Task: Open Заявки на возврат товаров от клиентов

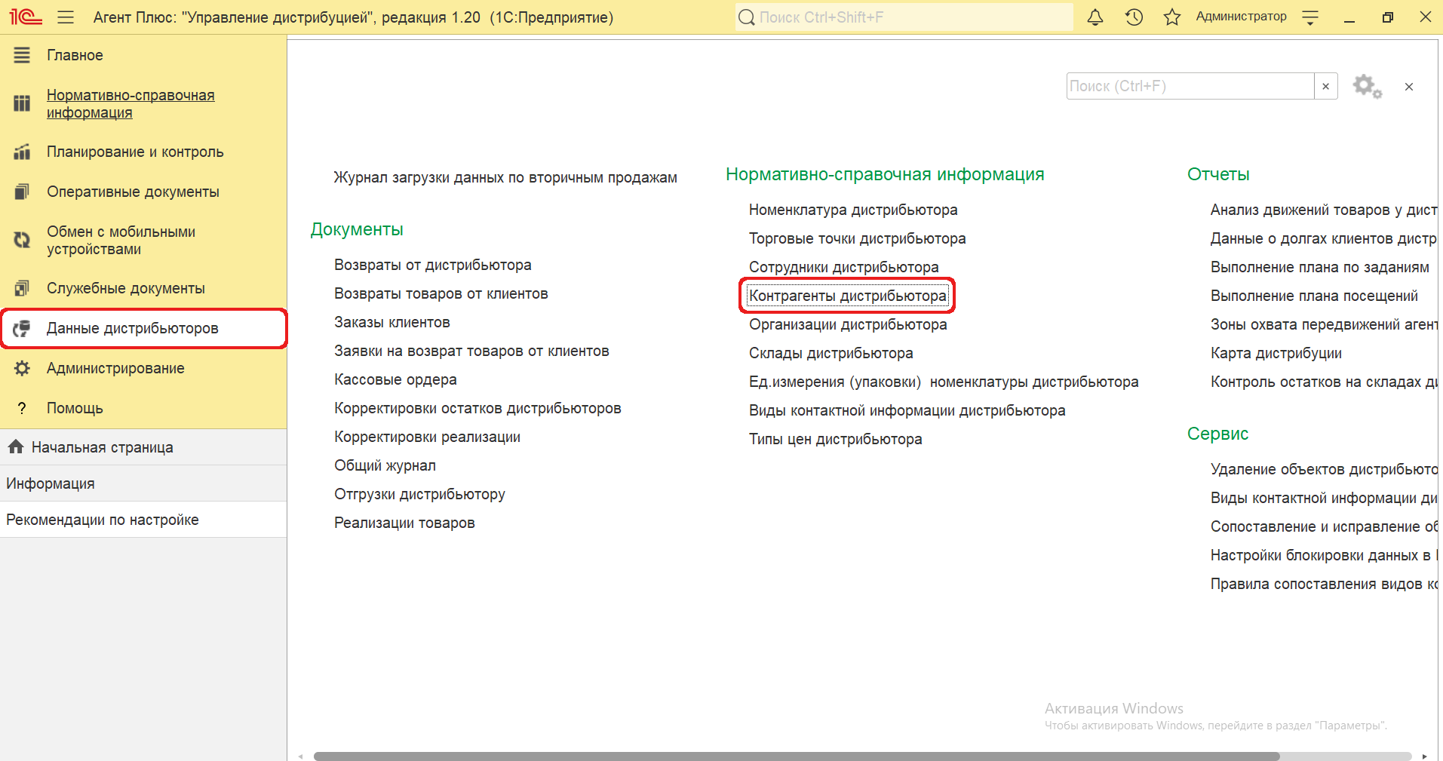Action: [471, 351]
